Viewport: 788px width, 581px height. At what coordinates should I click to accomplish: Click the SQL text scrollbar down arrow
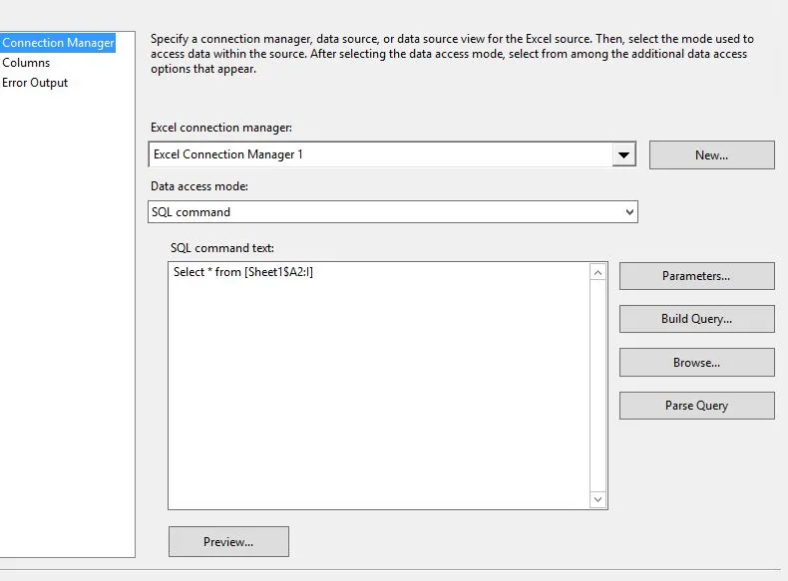point(598,499)
